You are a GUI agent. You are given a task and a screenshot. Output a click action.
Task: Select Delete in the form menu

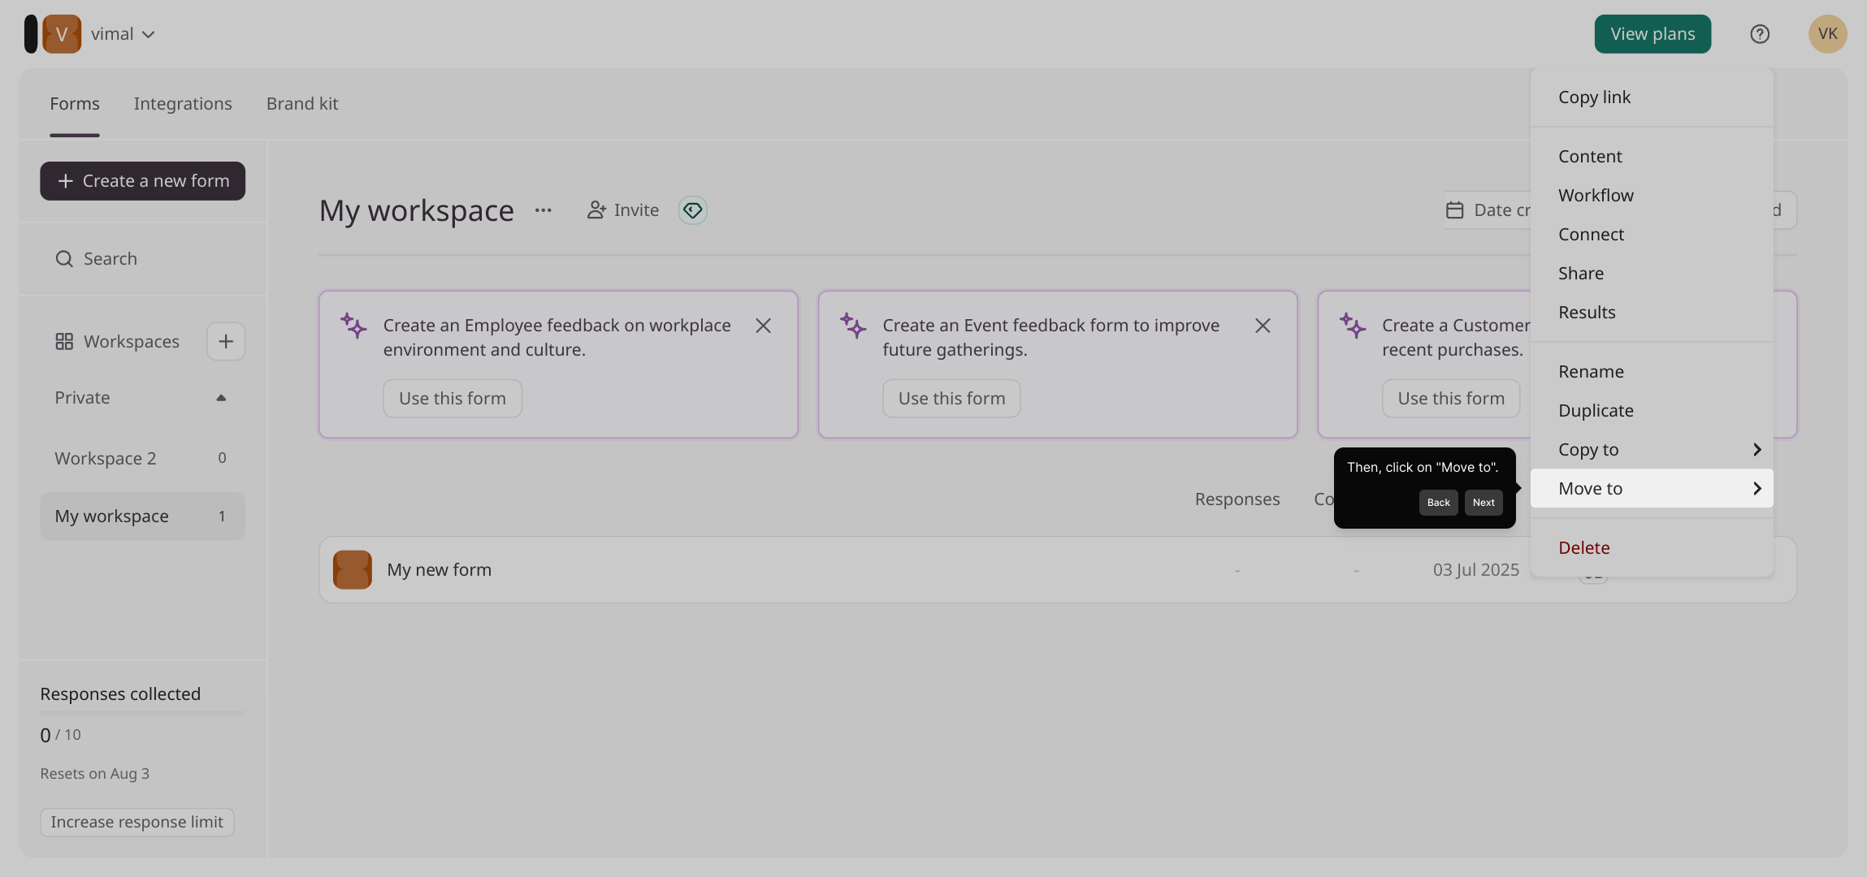1652,548
